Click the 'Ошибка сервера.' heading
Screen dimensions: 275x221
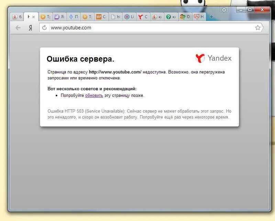pyautogui.click(x=80, y=59)
